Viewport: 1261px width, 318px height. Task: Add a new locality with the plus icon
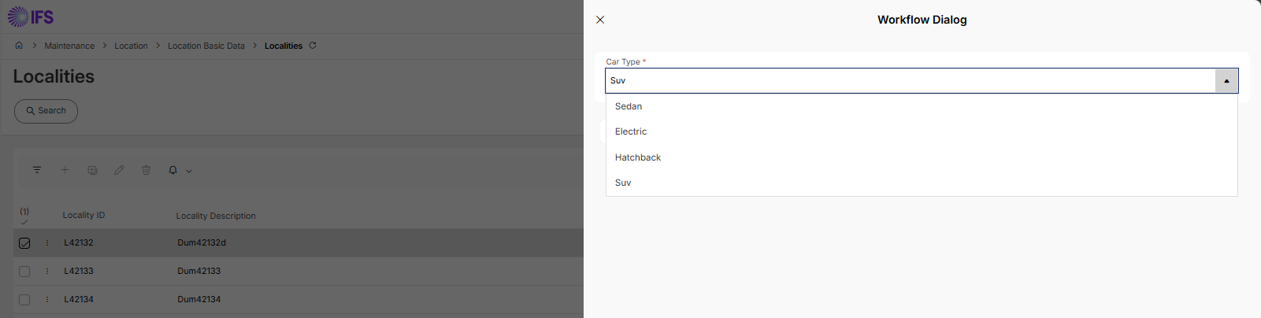tap(65, 170)
